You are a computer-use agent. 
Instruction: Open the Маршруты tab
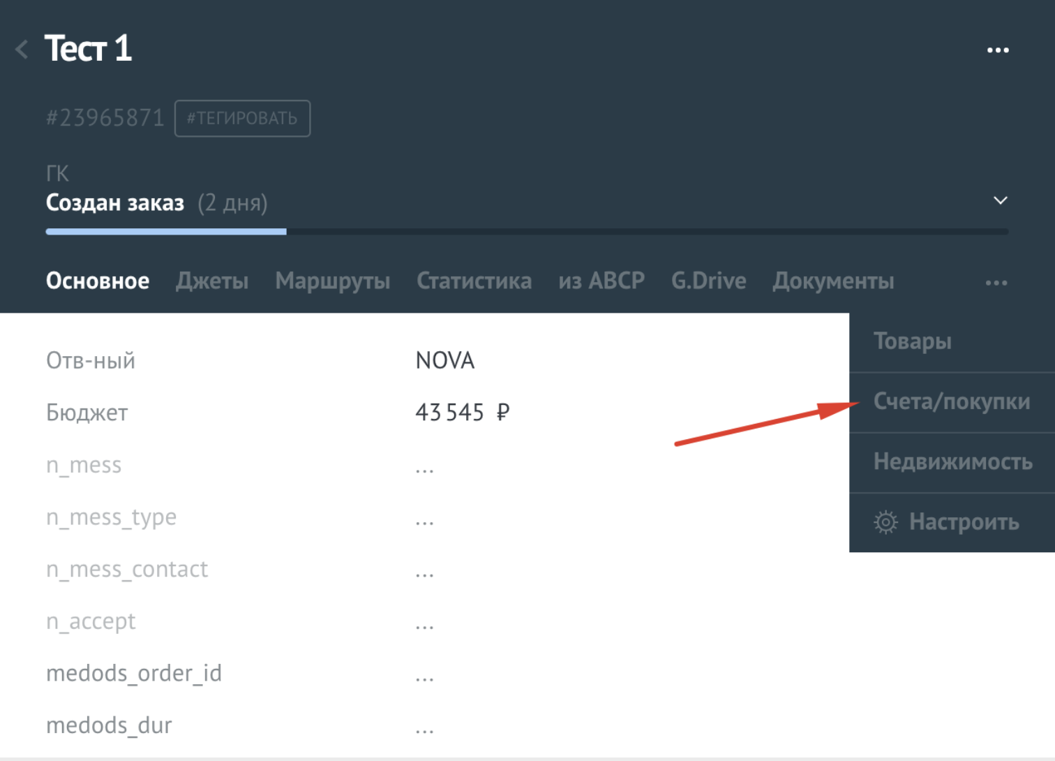[332, 281]
